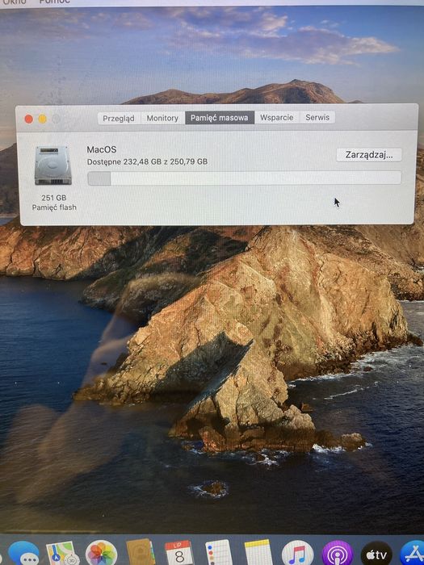This screenshot has width=424, height=565.
Task: Minimize window with the yellow button
Action: click(x=43, y=119)
